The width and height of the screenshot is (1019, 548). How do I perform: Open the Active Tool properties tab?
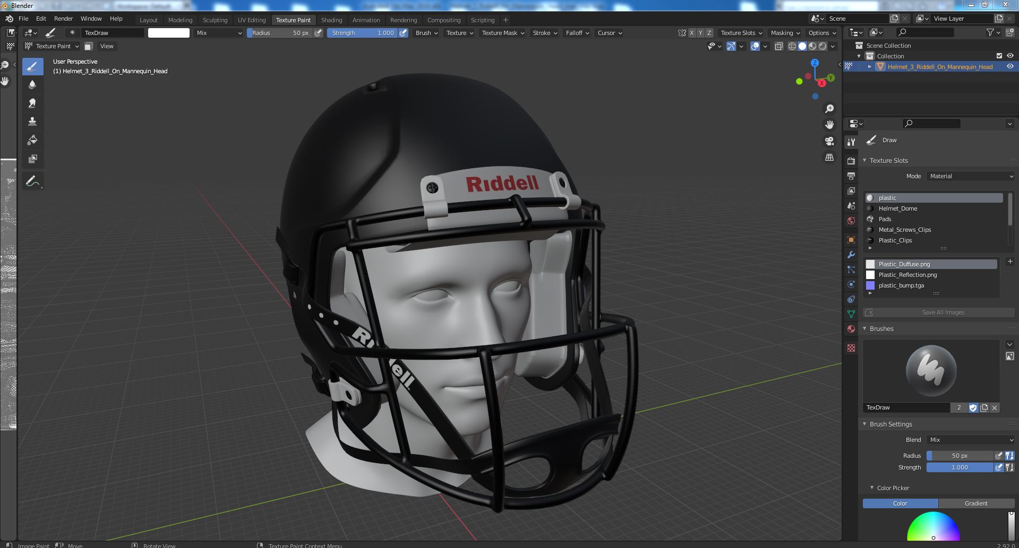pyautogui.click(x=851, y=142)
